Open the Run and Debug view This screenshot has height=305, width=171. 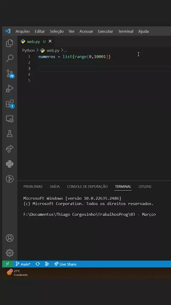coord(10,89)
